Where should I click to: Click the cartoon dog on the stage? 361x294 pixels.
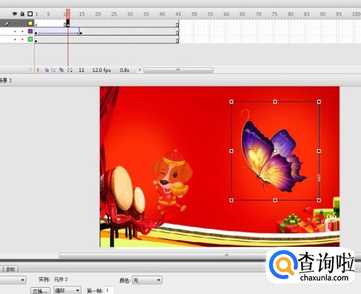(x=172, y=181)
